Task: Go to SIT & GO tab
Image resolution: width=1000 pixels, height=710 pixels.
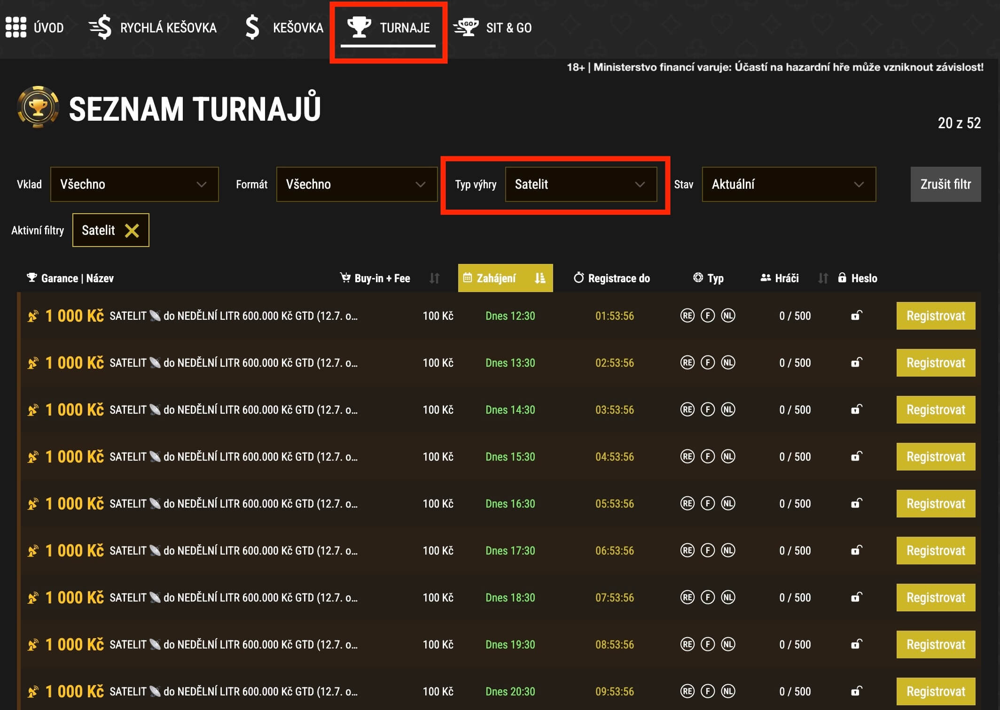Action: tap(492, 28)
